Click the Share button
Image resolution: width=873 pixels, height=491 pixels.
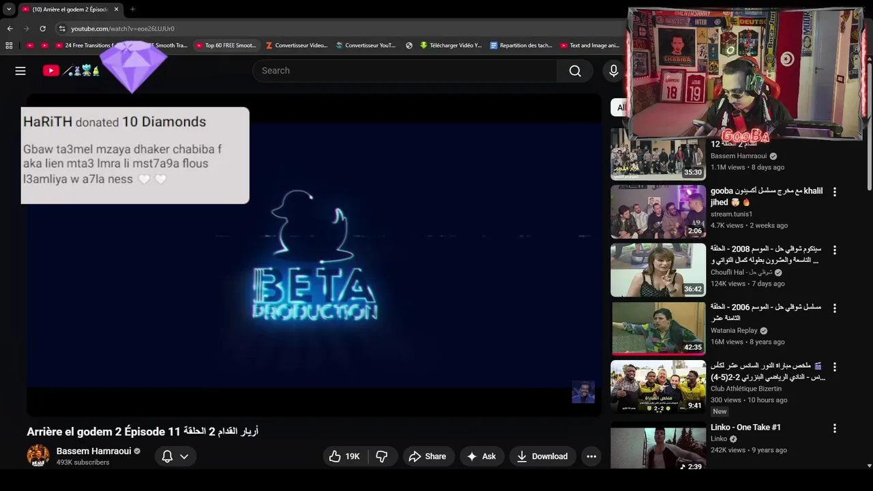coord(427,456)
